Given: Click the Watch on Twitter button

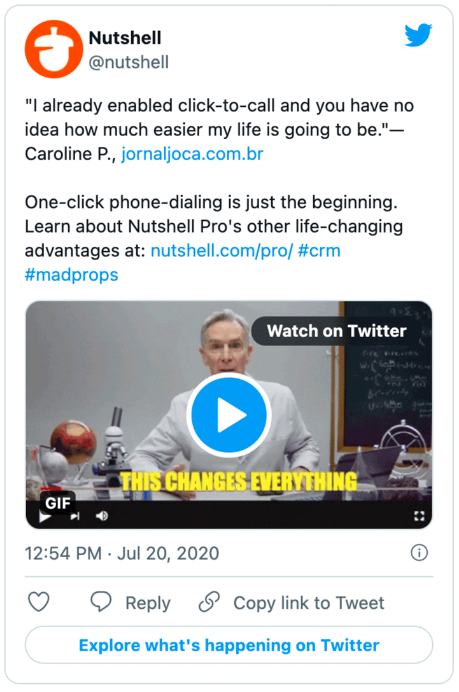Looking at the screenshot, I should tap(337, 331).
